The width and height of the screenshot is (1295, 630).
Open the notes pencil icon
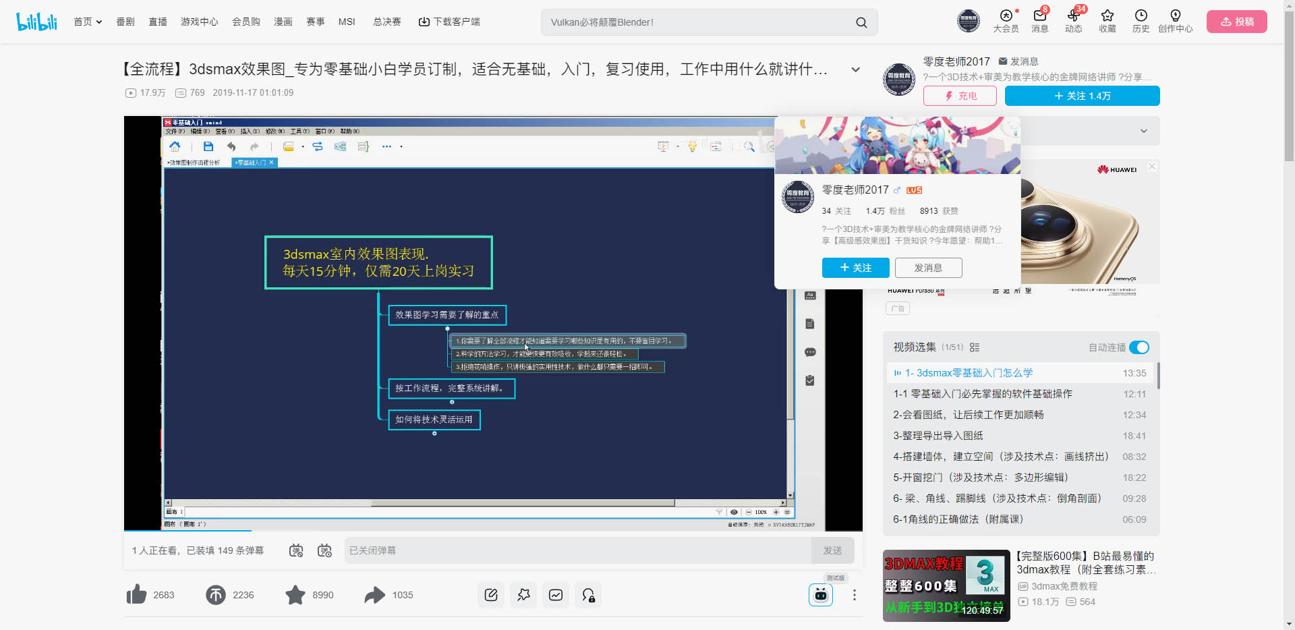[x=491, y=595]
